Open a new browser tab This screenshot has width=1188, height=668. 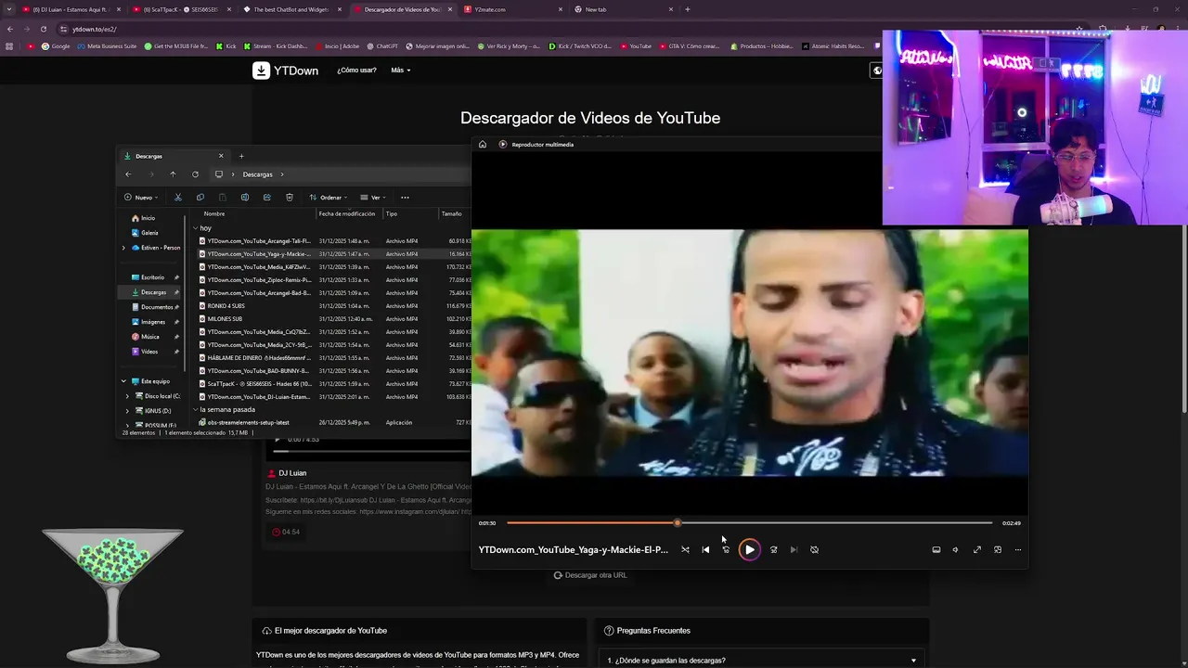[688, 9]
